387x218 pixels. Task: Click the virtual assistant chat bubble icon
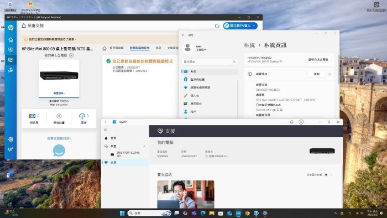[59, 150]
